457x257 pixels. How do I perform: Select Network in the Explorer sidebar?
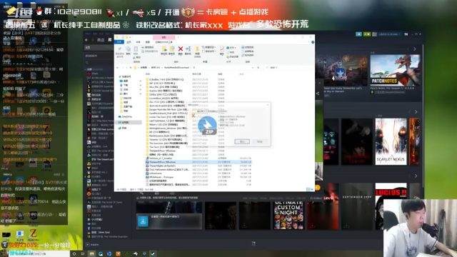tap(123, 128)
